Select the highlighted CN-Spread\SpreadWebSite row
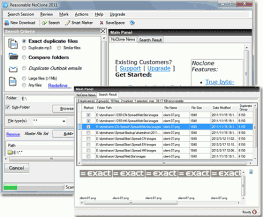 coord(165,127)
